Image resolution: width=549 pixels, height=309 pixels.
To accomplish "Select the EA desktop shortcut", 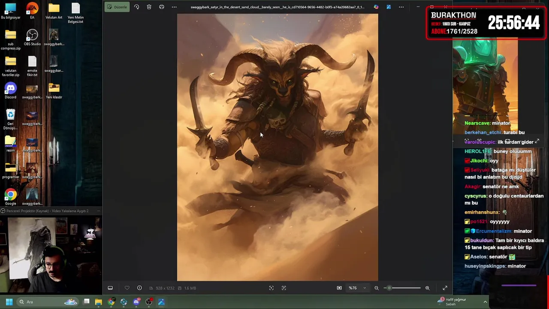I will pos(32,12).
